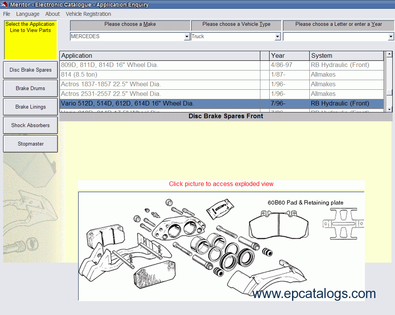Click the list scrollbar down arrow
Image resolution: width=395 pixels, height=315 pixels.
[390, 109]
